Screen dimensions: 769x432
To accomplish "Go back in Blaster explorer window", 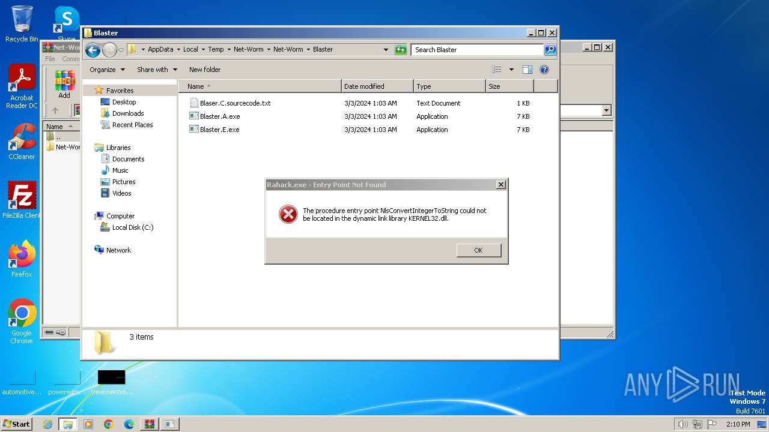I will click(93, 50).
